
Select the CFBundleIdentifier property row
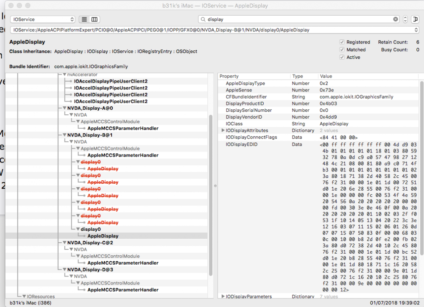pos(318,97)
